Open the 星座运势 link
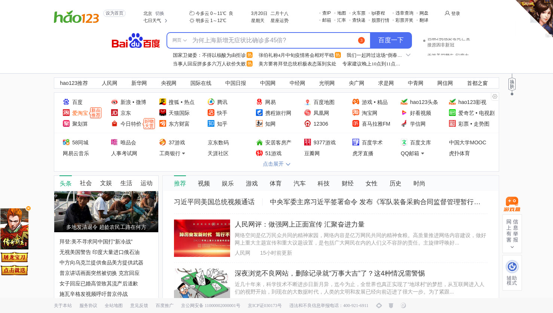The image size is (553, 313). 279,21
